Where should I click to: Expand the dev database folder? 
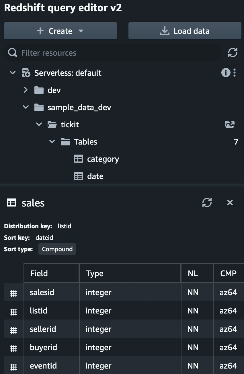(26, 90)
